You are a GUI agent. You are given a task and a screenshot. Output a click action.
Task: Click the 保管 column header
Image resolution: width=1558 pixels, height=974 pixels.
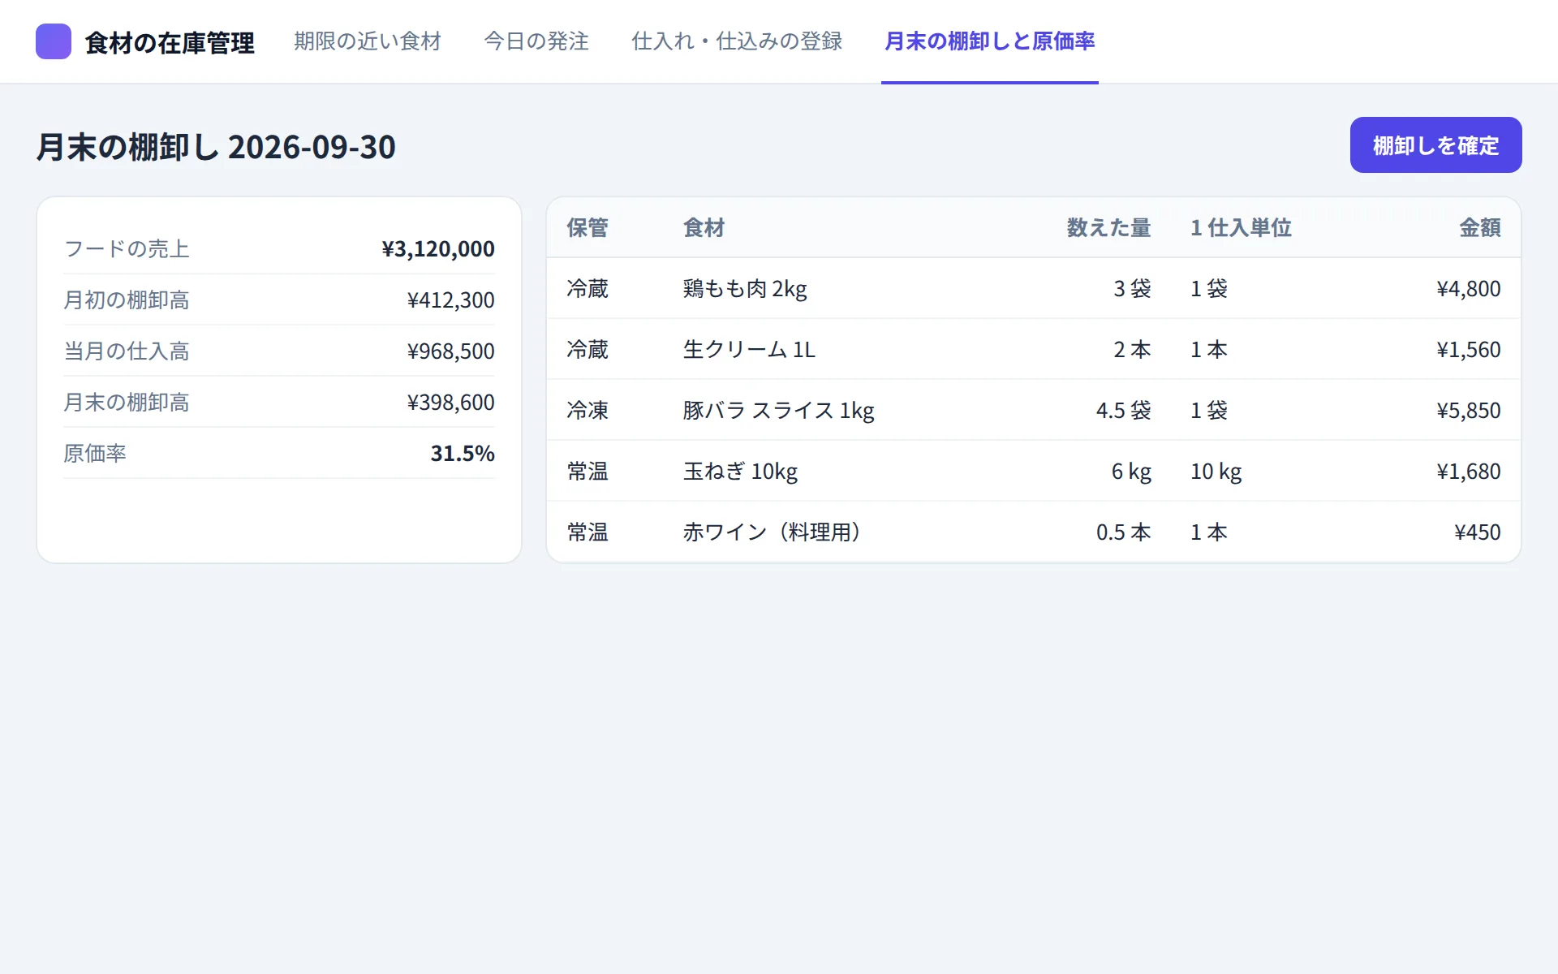click(587, 228)
